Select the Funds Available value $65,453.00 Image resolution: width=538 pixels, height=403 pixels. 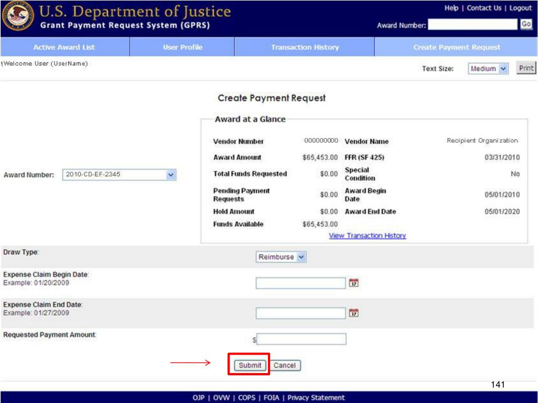[x=320, y=224]
